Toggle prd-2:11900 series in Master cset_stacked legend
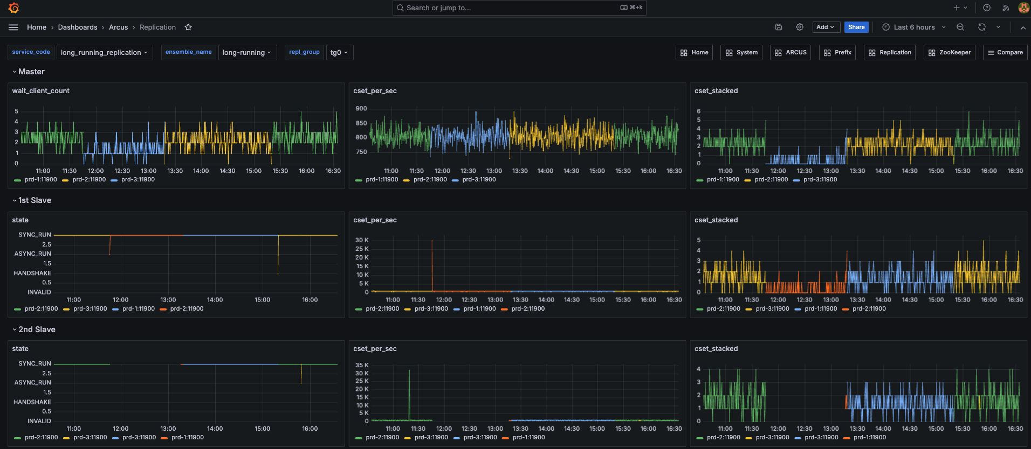 771,180
